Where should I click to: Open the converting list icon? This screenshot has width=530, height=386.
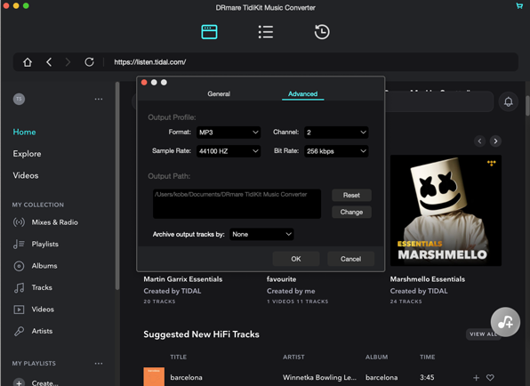266,32
